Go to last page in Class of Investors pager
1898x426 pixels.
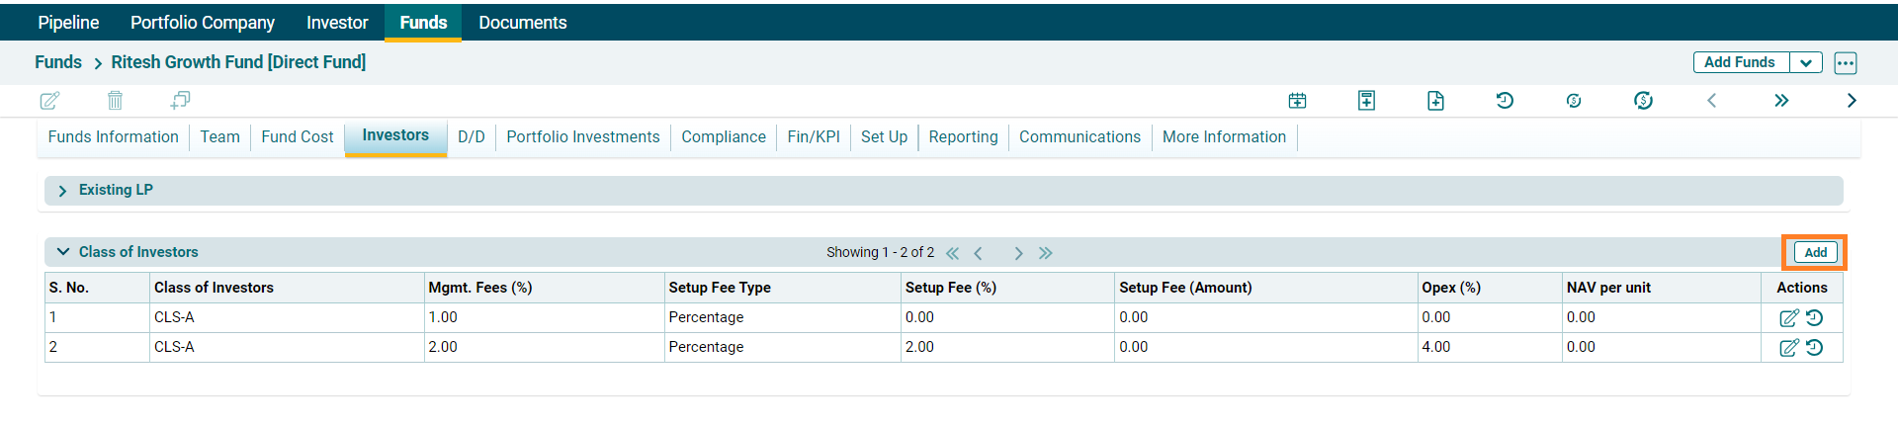(1046, 253)
